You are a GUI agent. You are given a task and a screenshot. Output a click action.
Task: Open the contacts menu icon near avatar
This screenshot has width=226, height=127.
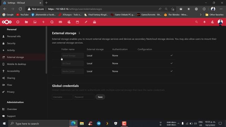pos(212,22)
